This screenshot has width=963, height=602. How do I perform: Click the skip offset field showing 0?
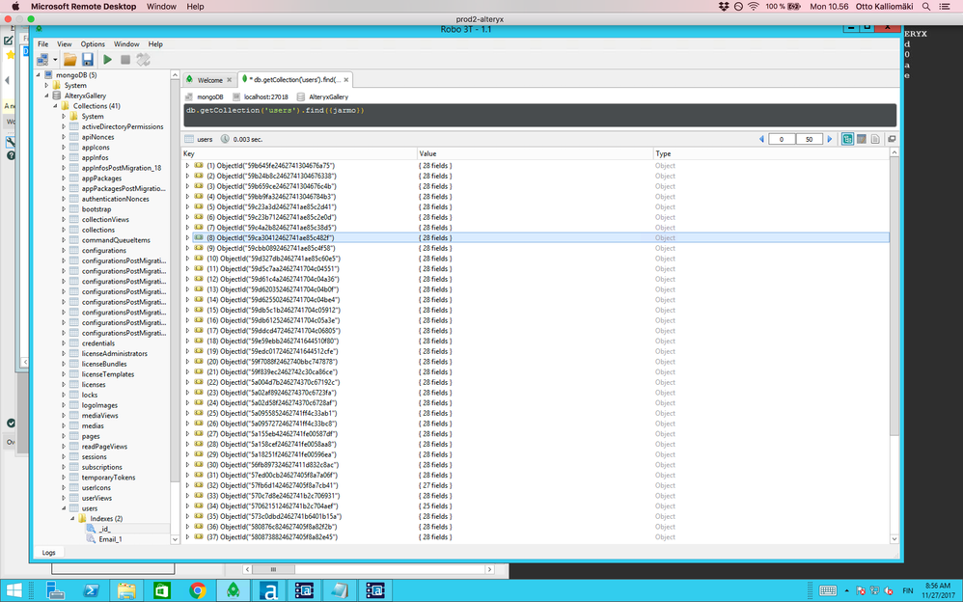click(782, 140)
